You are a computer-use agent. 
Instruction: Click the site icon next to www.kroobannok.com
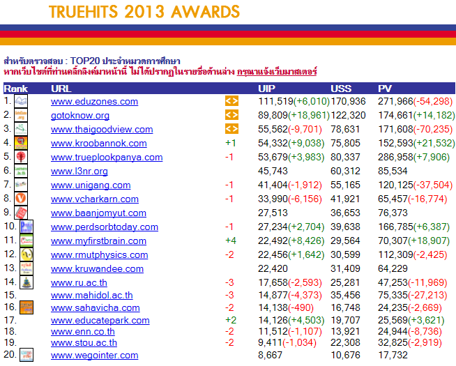(x=21, y=143)
